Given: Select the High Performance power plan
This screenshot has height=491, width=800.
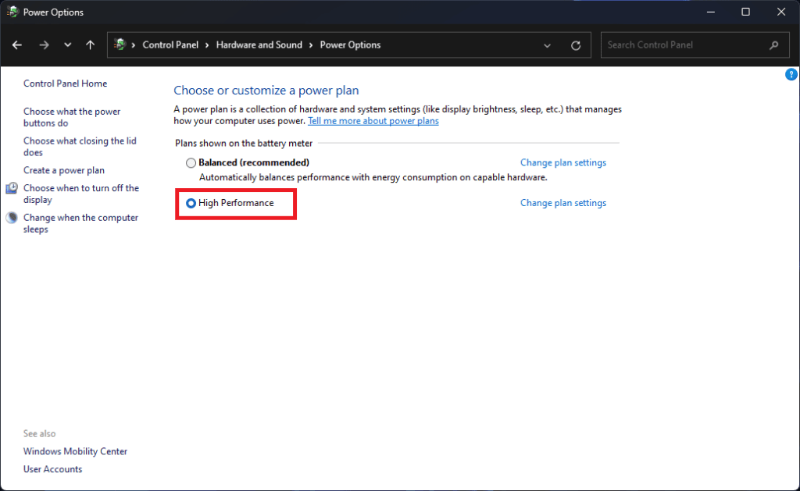Looking at the screenshot, I should (191, 203).
